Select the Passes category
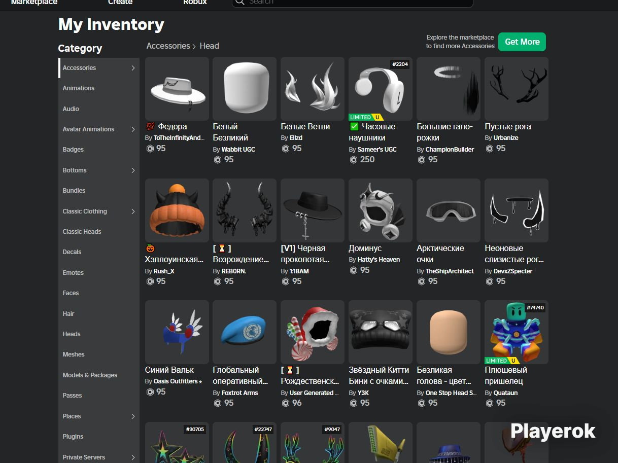 pyautogui.click(x=99, y=396)
